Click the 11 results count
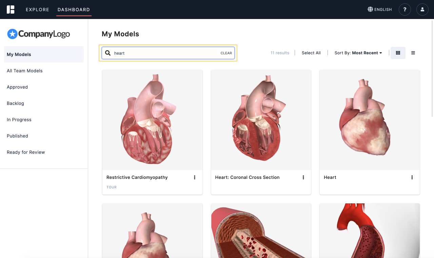 [280, 53]
